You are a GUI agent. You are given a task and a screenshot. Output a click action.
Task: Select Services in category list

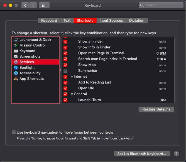click(35, 62)
